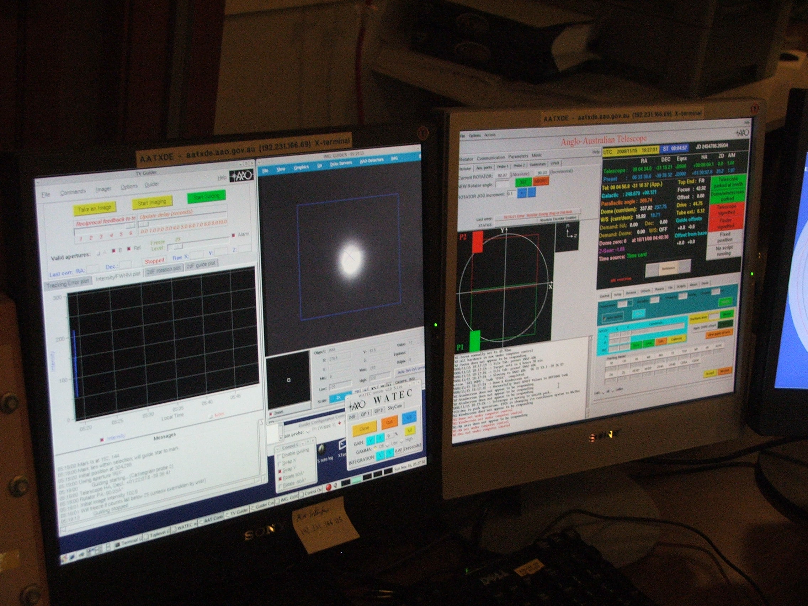Click the P2 red probe marker
808x606 pixels.
pos(478,241)
